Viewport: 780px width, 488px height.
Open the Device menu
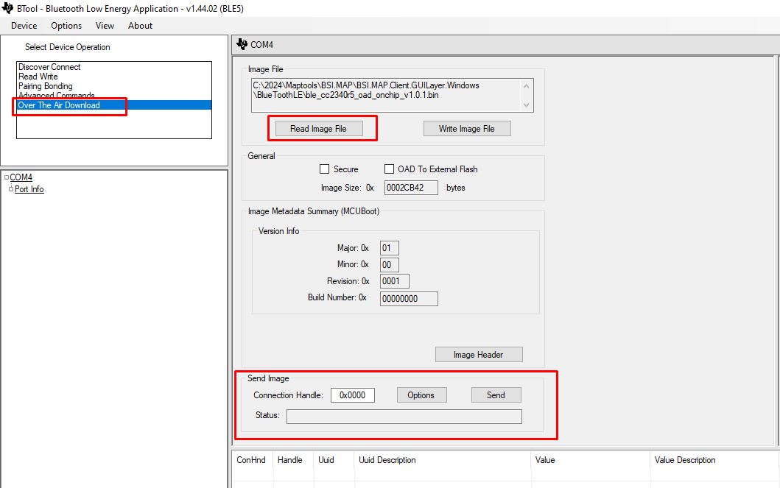24,26
